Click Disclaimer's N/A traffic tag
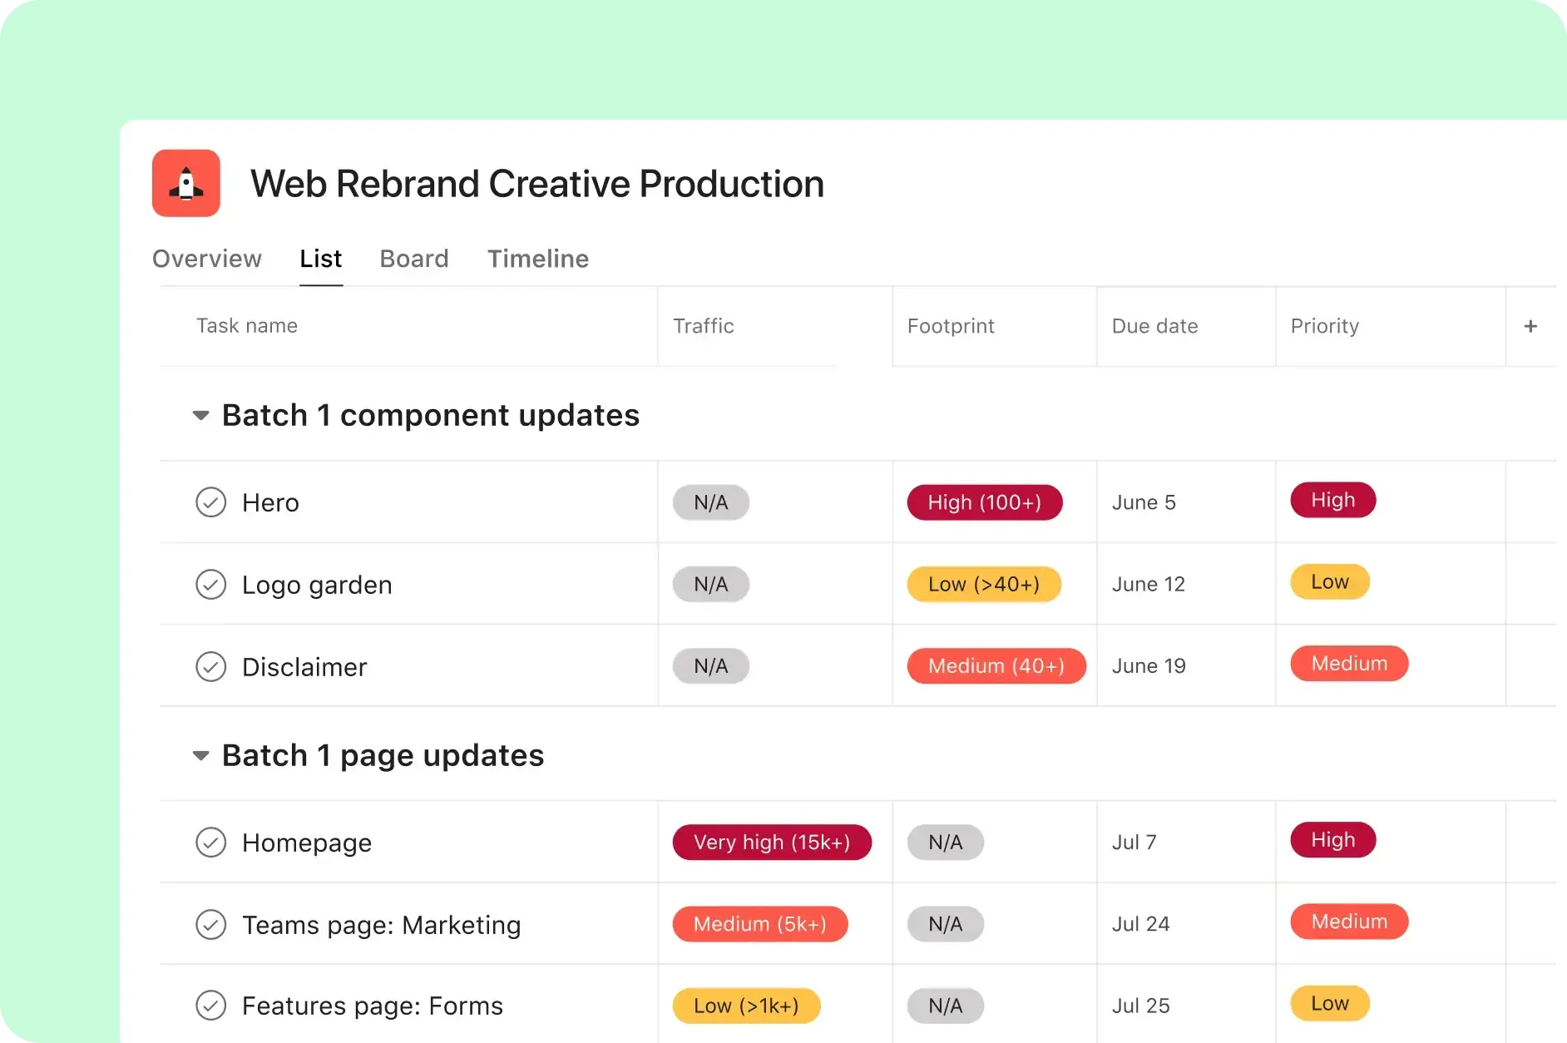The height and width of the screenshot is (1043, 1567). 711,666
